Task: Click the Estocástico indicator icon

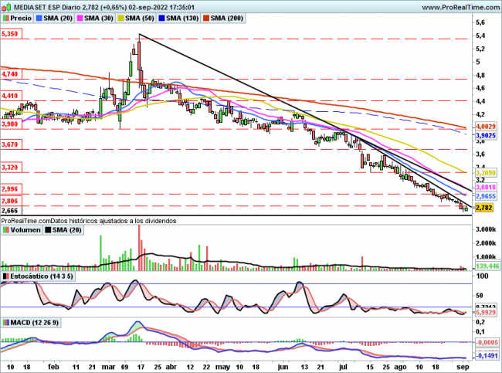Action: [6, 276]
